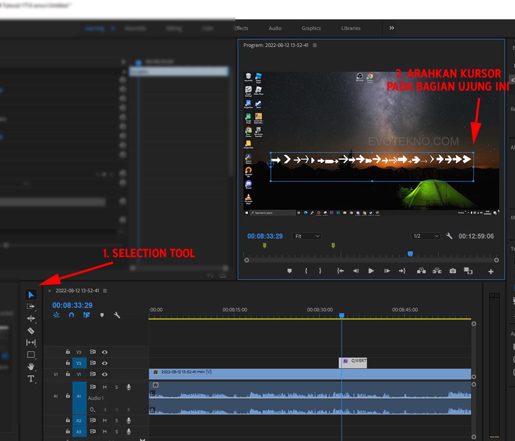515x441 pixels.
Task: Toggle lock on track V3
Action: (68, 352)
